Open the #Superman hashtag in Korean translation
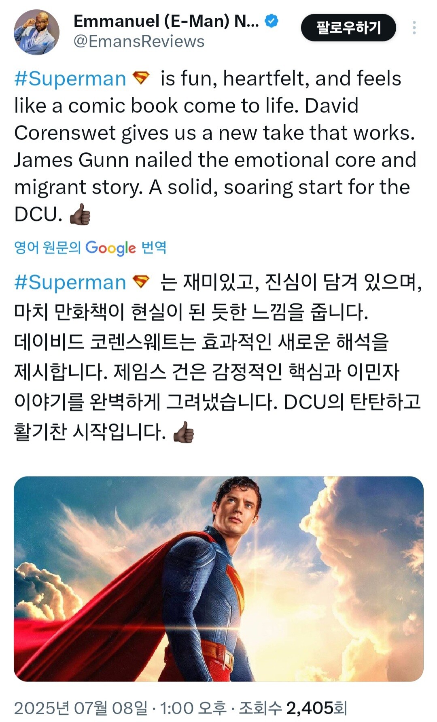437x722 pixels. pos(70,282)
